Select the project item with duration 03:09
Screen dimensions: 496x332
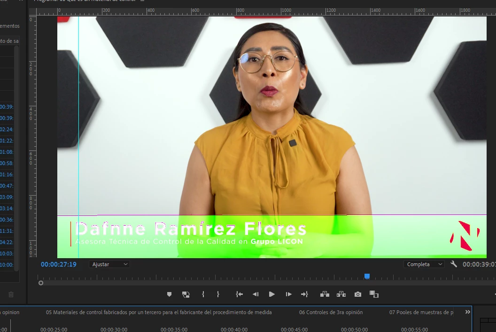coord(7,197)
